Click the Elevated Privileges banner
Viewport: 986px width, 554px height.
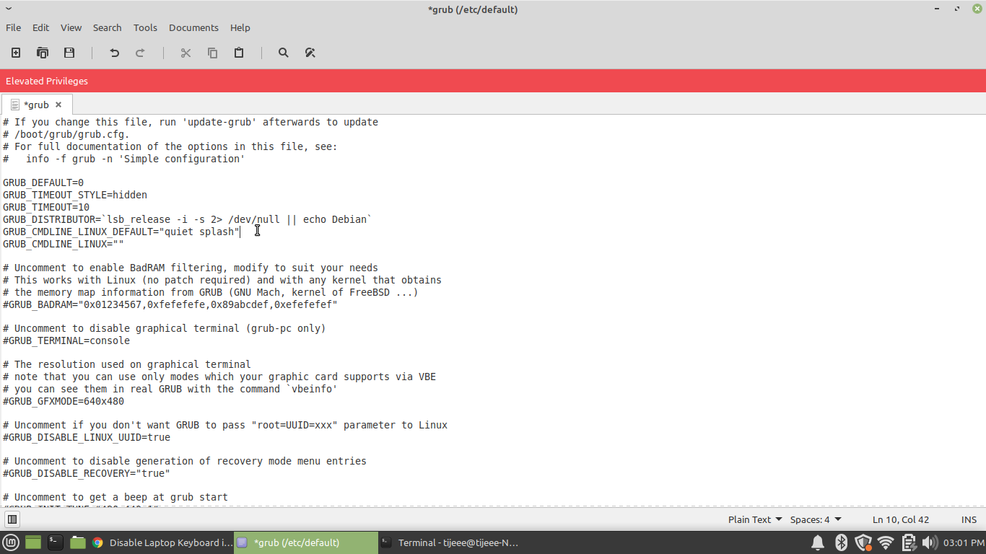coord(46,81)
